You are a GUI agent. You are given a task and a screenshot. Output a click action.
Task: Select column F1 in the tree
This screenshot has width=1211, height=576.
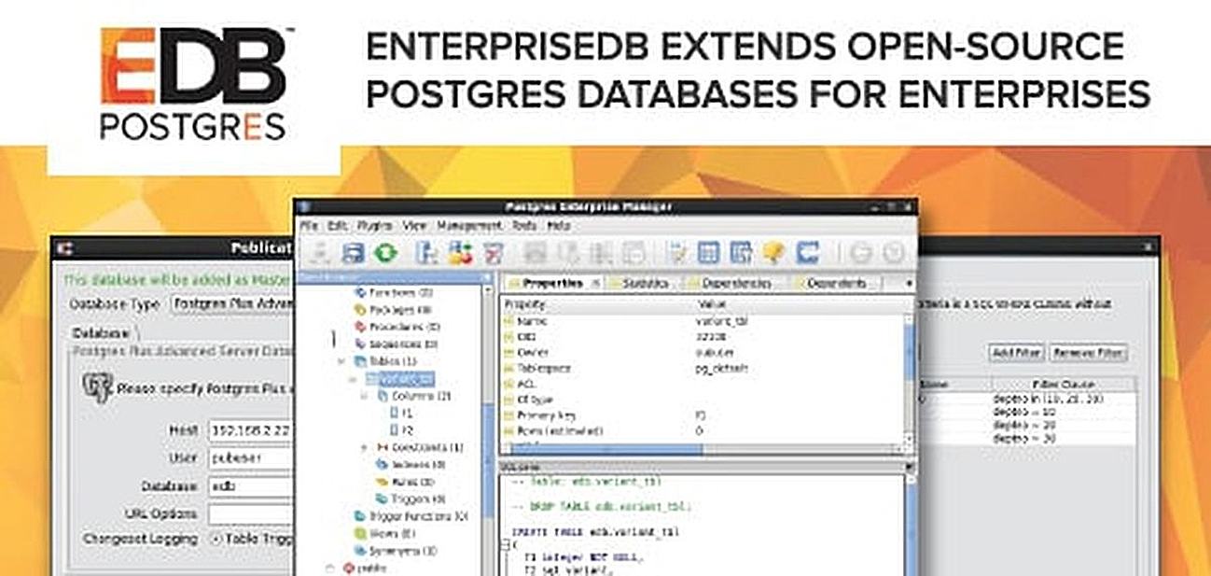point(402,413)
